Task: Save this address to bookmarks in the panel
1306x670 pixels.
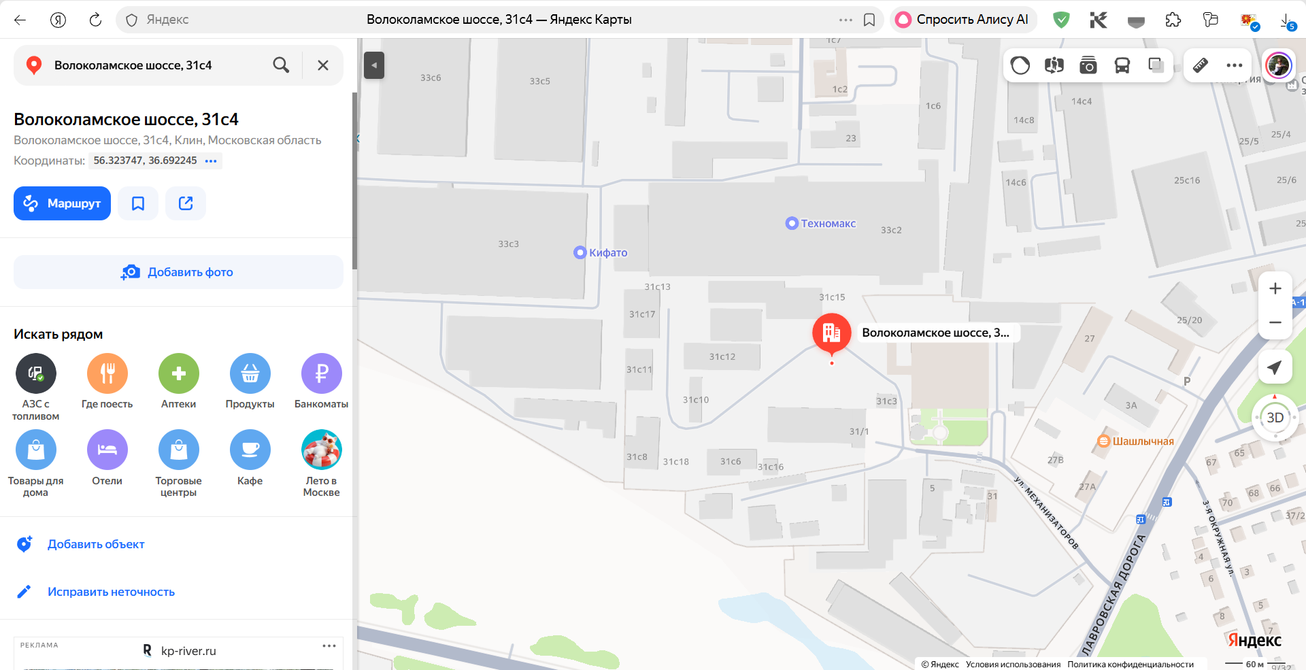Action: point(138,203)
